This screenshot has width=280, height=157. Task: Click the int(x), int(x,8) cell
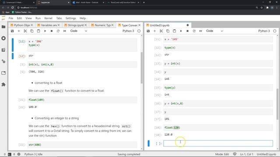click(82, 65)
